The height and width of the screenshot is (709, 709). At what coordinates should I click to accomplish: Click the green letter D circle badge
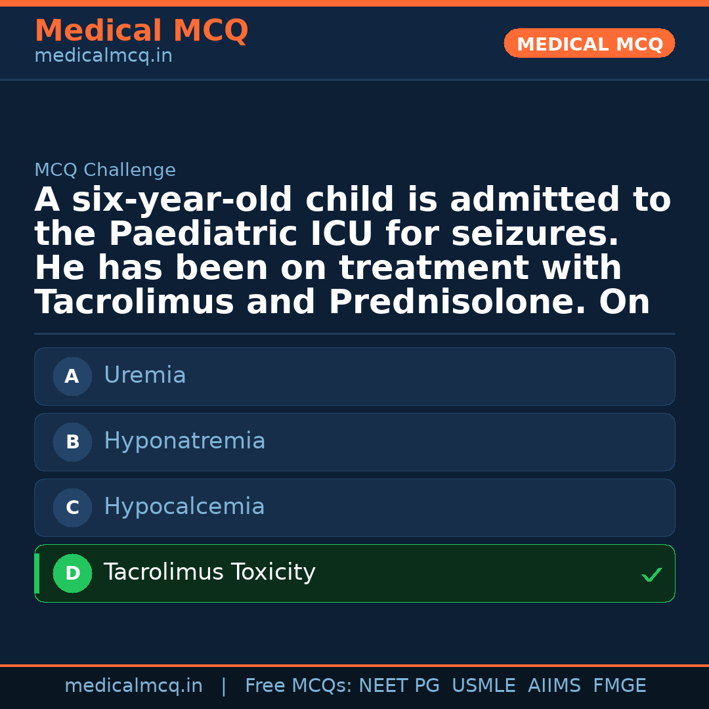coord(72,573)
